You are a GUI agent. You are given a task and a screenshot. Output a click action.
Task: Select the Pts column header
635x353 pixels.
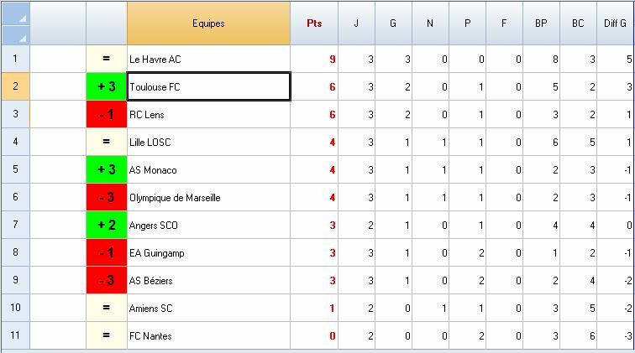pos(313,23)
